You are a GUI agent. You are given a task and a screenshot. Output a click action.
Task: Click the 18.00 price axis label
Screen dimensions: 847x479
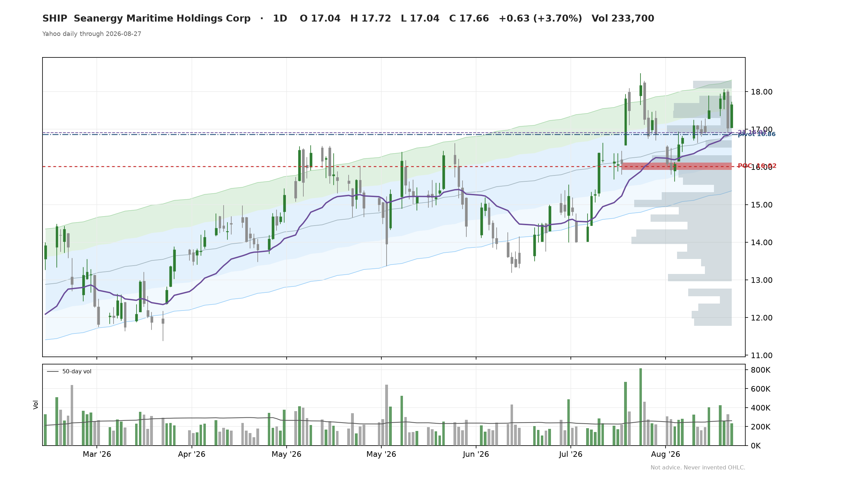coord(762,92)
